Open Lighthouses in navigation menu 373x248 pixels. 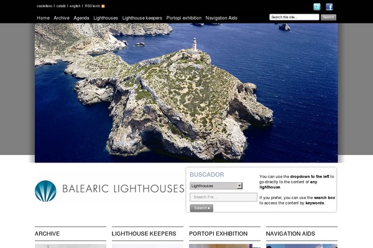(x=106, y=18)
